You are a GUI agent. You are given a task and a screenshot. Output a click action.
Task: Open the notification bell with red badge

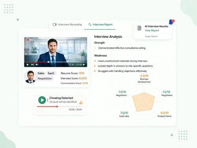(171, 22)
